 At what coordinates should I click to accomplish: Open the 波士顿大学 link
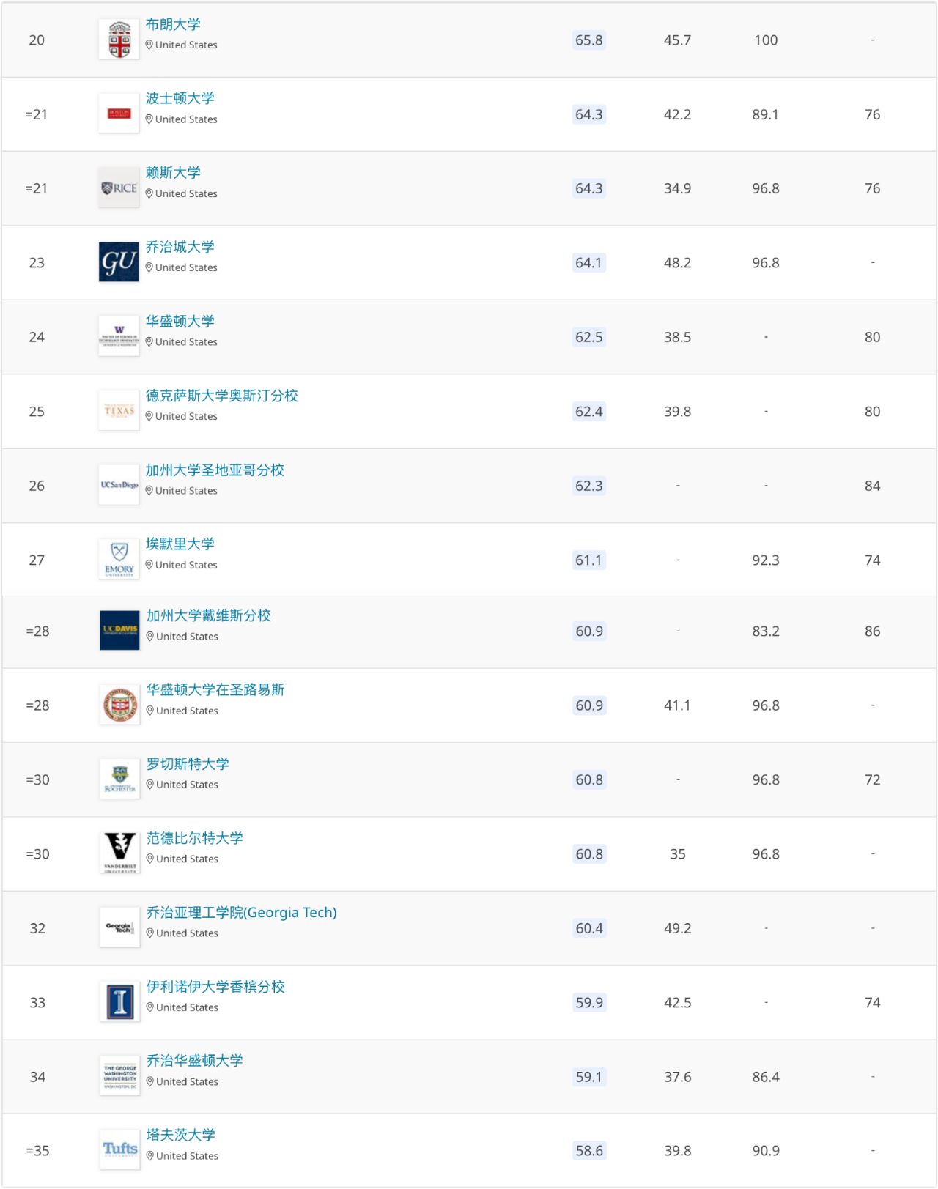[180, 98]
